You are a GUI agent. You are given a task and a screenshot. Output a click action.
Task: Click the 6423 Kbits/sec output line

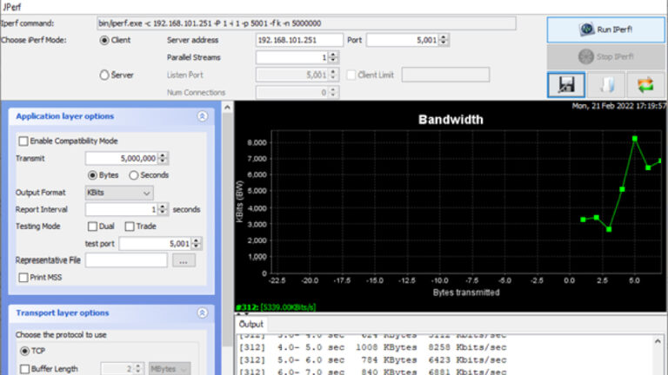tap(372, 360)
